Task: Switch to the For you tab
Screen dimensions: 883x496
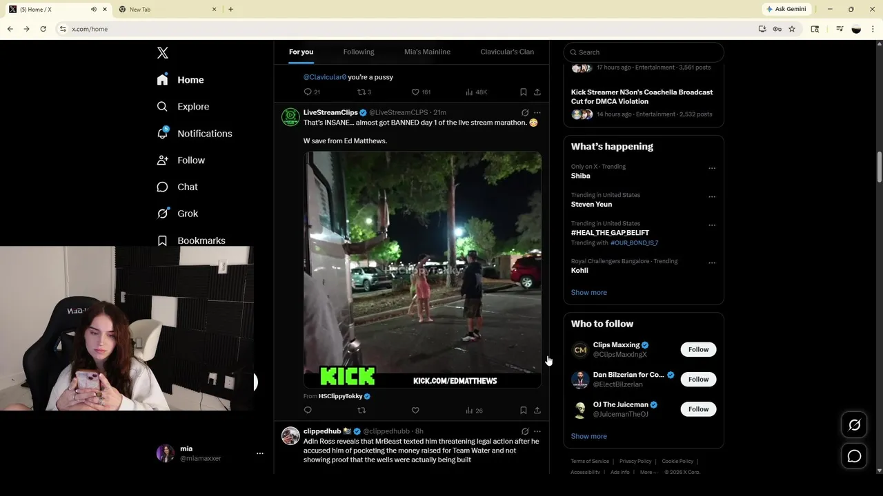Action: pyautogui.click(x=301, y=52)
